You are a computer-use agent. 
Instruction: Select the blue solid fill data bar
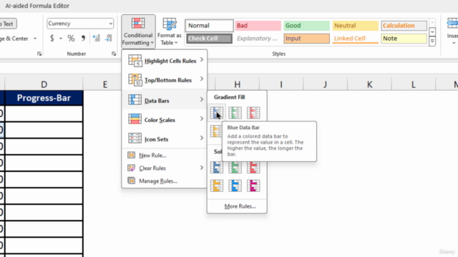coord(217,168)
